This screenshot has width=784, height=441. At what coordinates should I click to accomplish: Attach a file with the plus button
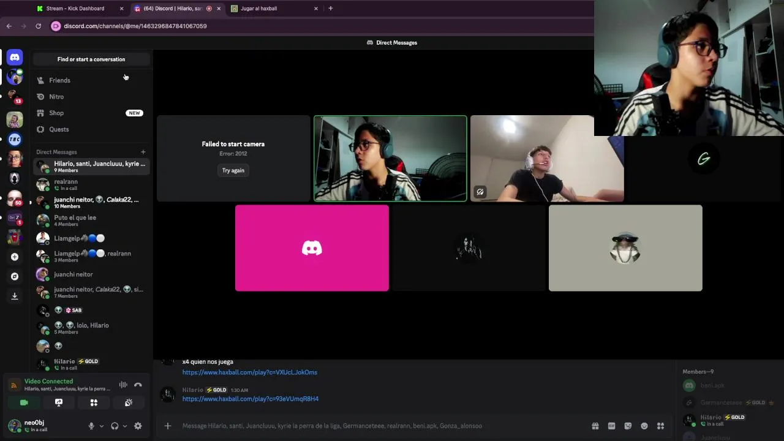tap(167, 426)
